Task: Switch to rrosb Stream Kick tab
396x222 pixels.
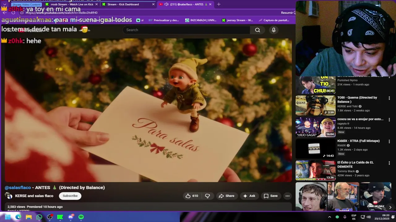Action: (72, 4)
